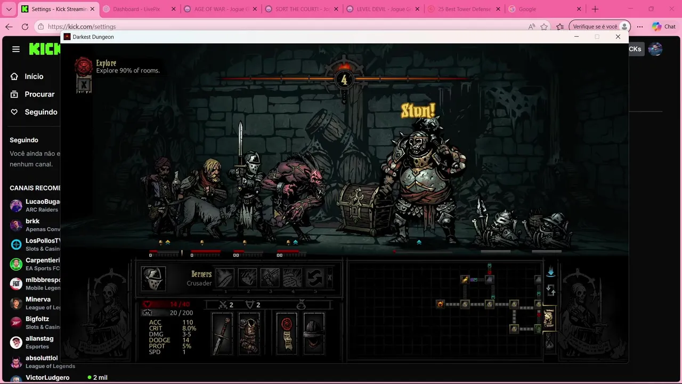Switch to Dashboard - LivePix tab
The height and width of the screenshot is (384, 682).
(138, 9)
